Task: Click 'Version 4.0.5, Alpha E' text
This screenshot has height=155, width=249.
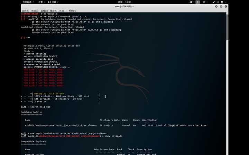Action: pyautogui.click(x=38, y=49)
